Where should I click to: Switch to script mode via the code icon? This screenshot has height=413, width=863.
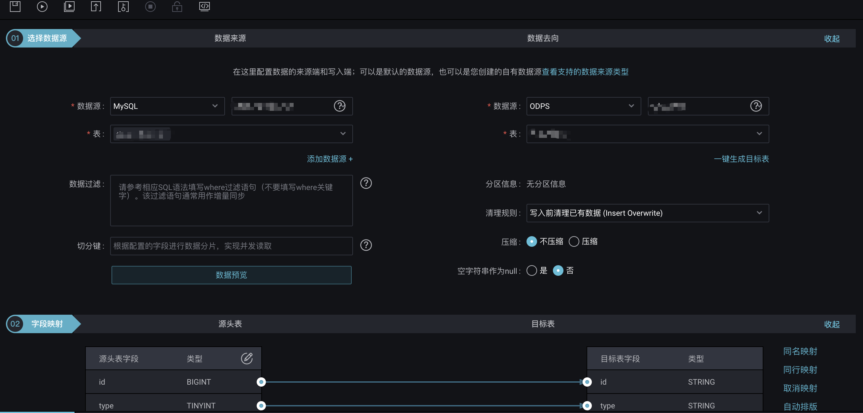[204, 7]
